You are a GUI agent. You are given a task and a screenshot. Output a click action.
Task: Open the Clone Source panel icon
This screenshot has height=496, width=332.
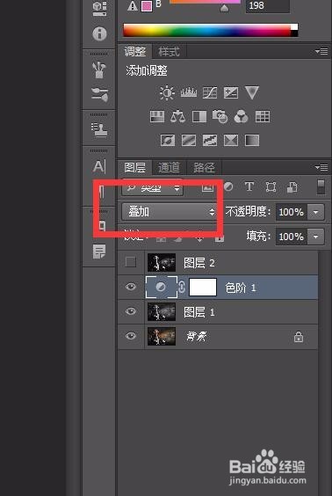99,129
